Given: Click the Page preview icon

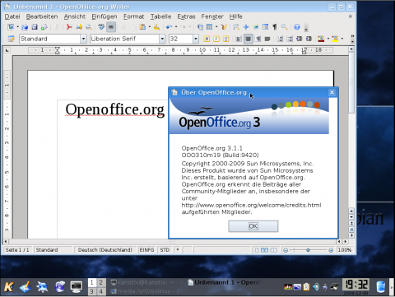Looking at the screenshot, I should (x=89, y=27).
